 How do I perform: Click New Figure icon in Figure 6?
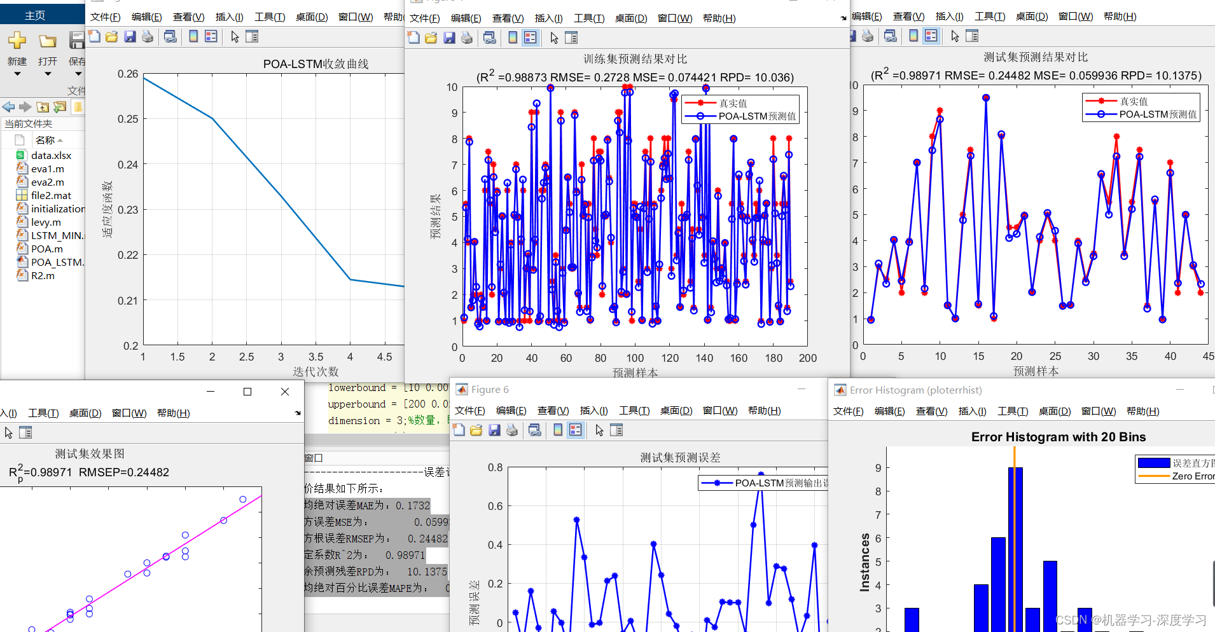click(459, 430)
